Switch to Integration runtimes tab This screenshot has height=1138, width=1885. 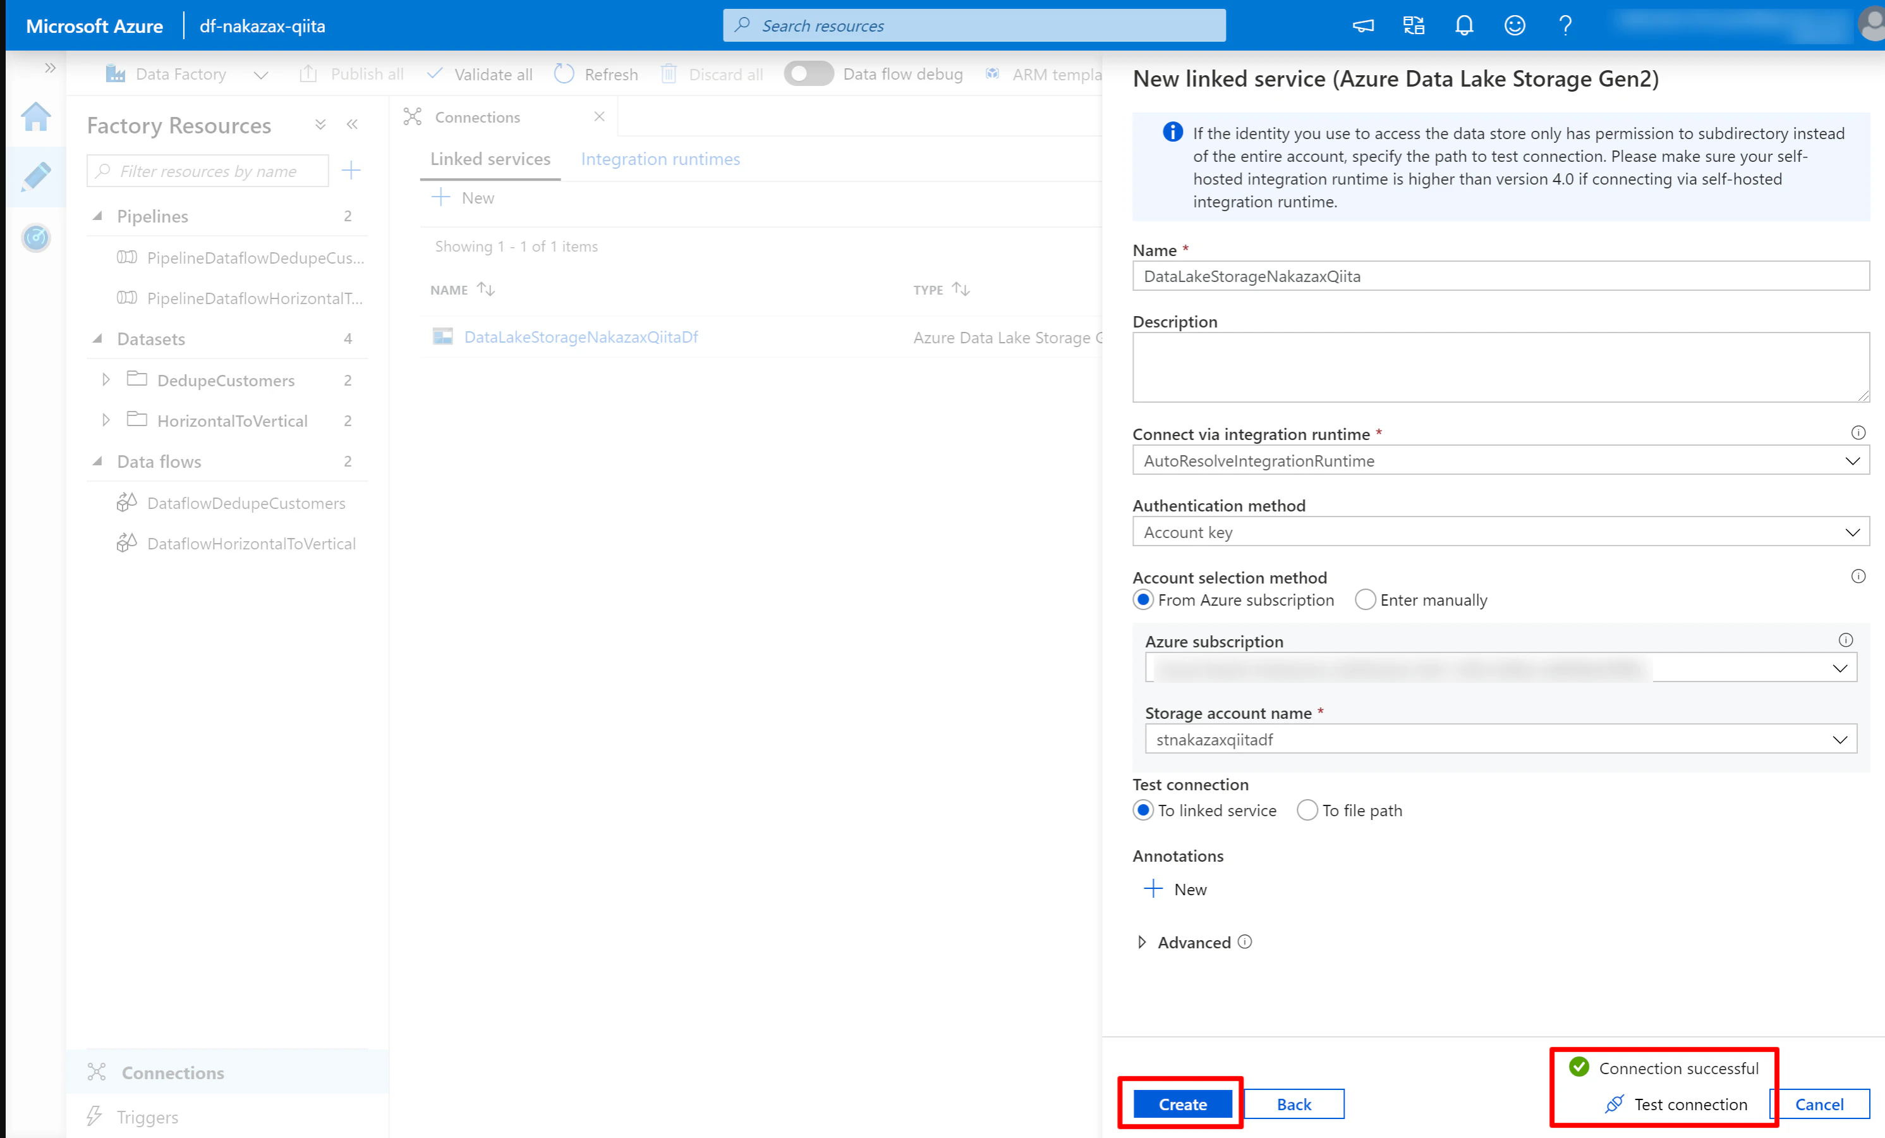(660, 159)
